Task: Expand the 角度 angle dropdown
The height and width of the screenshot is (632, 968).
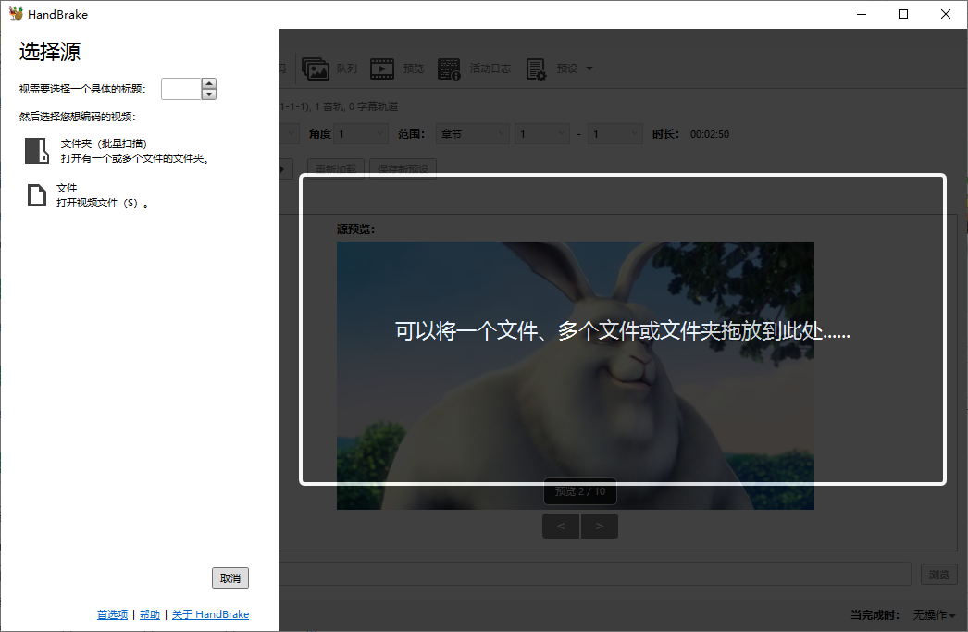Action: (x=361, y=134)
